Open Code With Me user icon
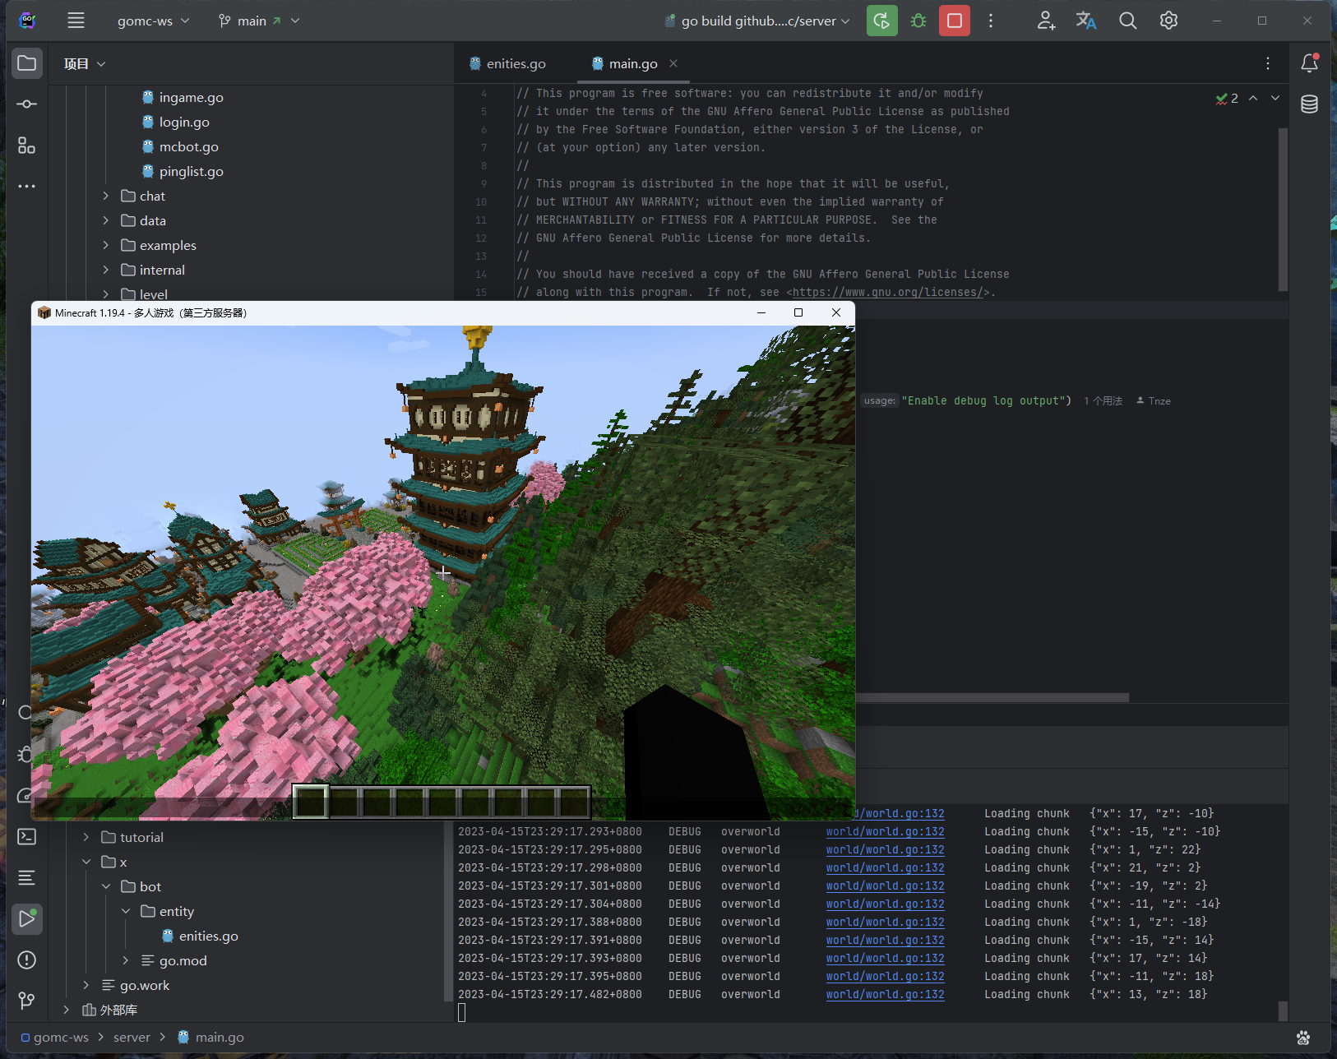1337x1059 pixels. [x=1046, y=21]
